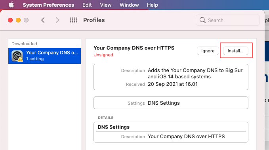Click the magnifying glass search icon
The height and width of the screenshot is (150, 269).
click(202, 20)
